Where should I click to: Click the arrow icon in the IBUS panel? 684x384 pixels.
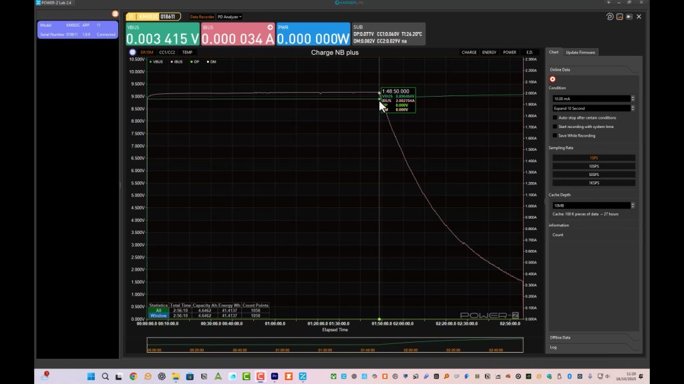(x=270, y=27)
